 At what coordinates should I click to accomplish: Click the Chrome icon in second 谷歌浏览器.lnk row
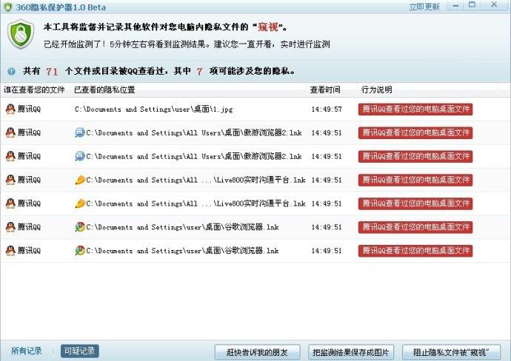pos(80,251)
